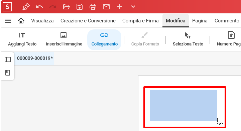
Task: Choose the Aggiungi Testo tool
Action: pyautogui.click(x=22, y=39)
